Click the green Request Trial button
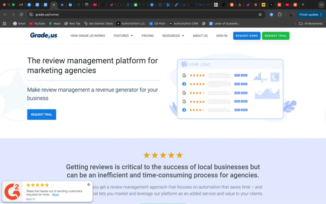This screenshot has width=326, height=204. pyautogui.click(x=275, y=36)
